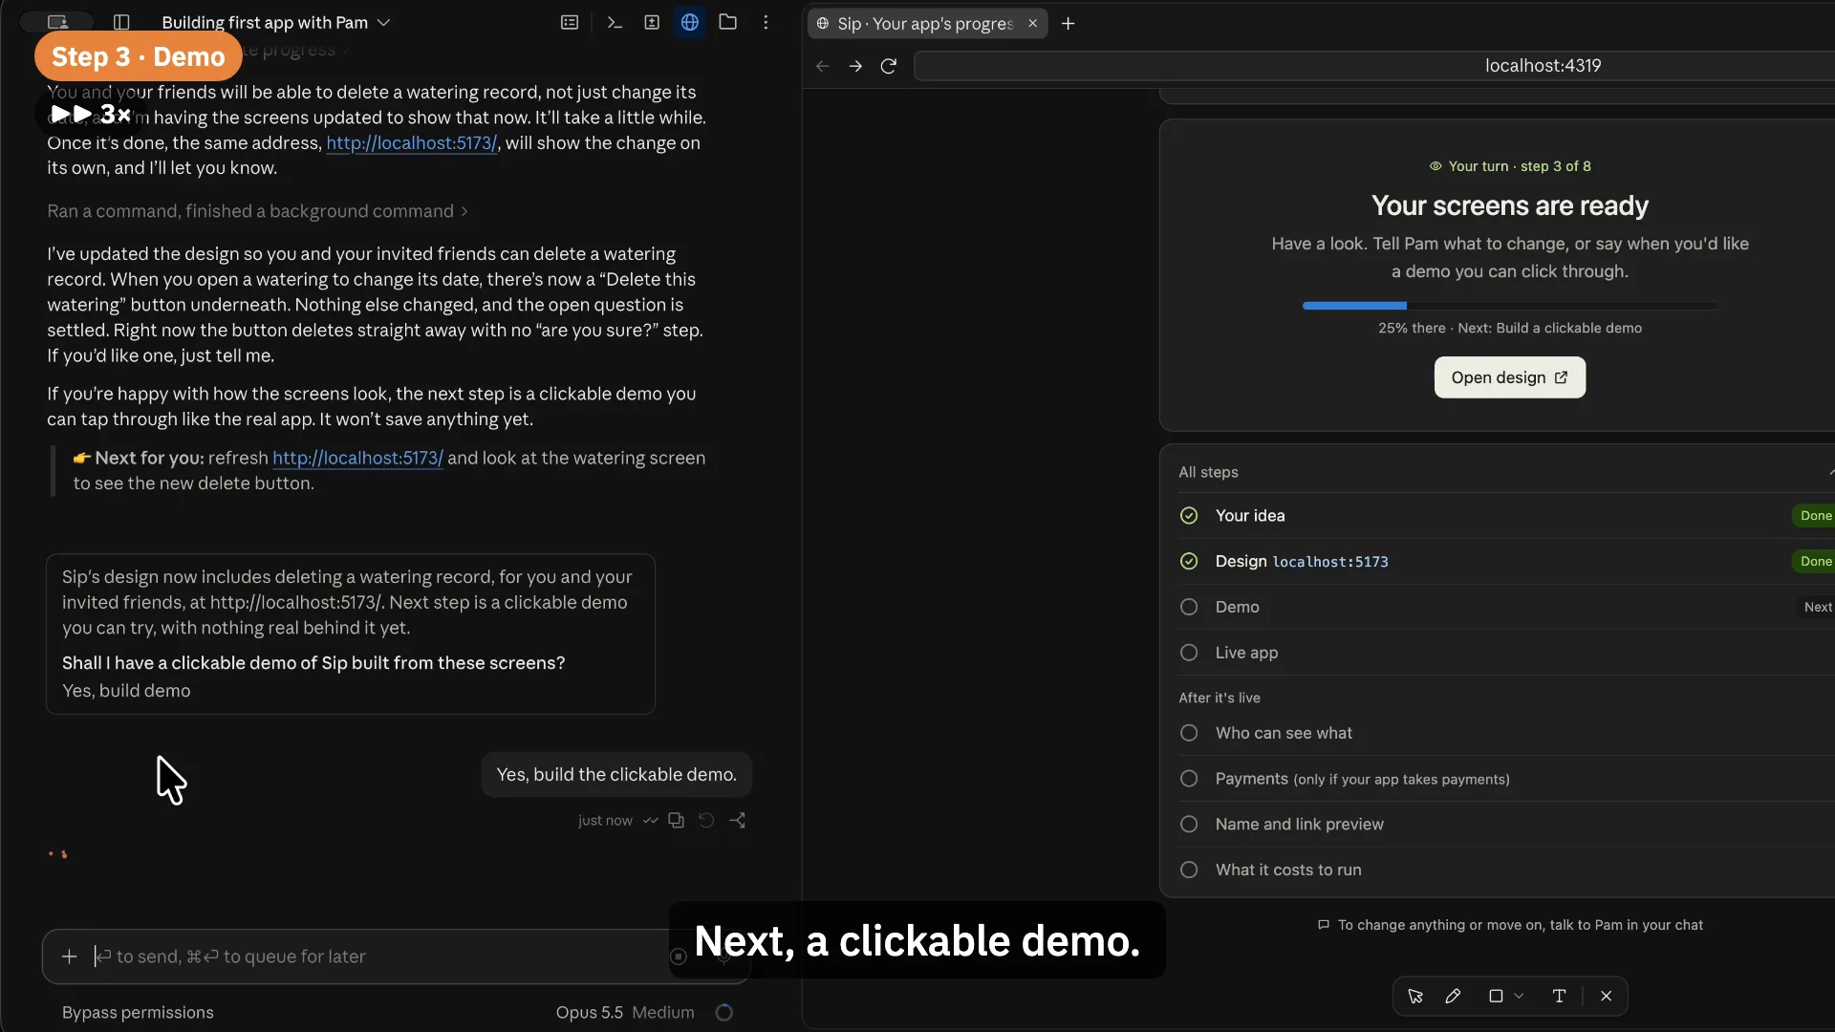
Task: Select the Who can see what circle
Action: click(x=1189, y=733)
